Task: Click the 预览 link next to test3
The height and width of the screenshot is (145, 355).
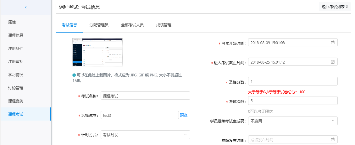Action: coord(184,115)
